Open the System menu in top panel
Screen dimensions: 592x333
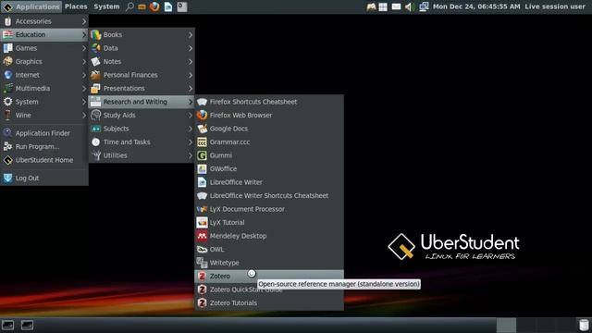click(x=106, y=6)
